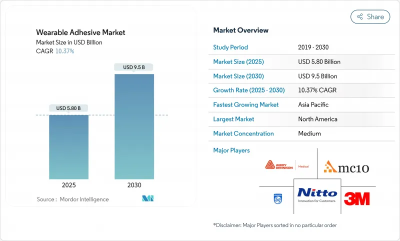Viewport: 400px width, 241px height.
Task: Click the 2025 market size bar
Action: coord(68,146)
